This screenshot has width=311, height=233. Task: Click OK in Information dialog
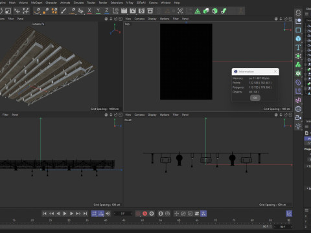pos(255,98)
